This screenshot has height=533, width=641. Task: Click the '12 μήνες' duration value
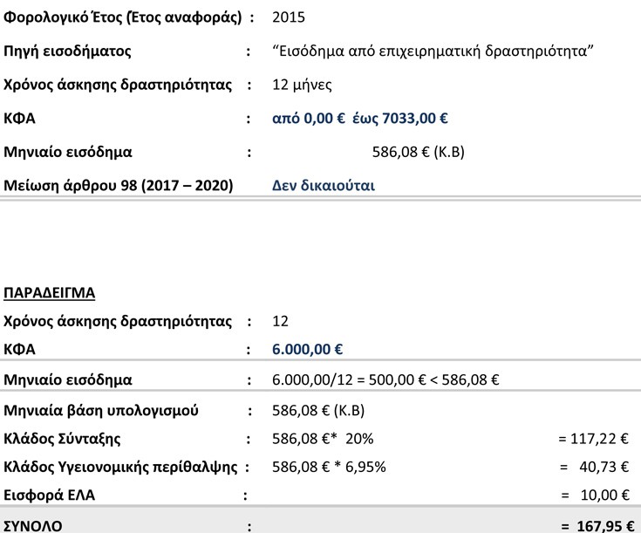pos(302,85)
